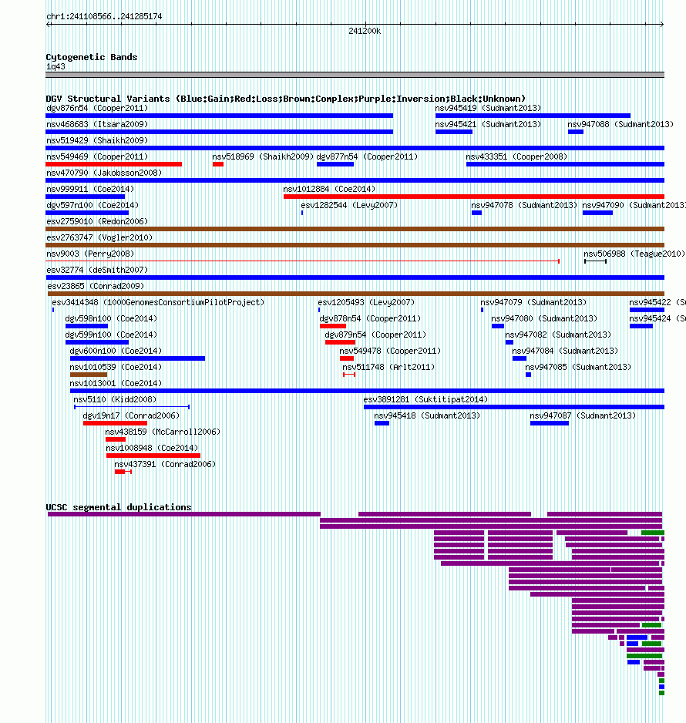686x723 pixels.
Task: Select nsv947084 (Sudmant2013) variant
Action: point(565,351)
